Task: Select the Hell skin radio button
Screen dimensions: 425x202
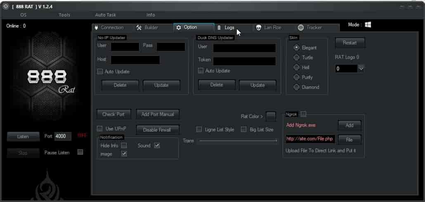Action: tap(297, 67)
